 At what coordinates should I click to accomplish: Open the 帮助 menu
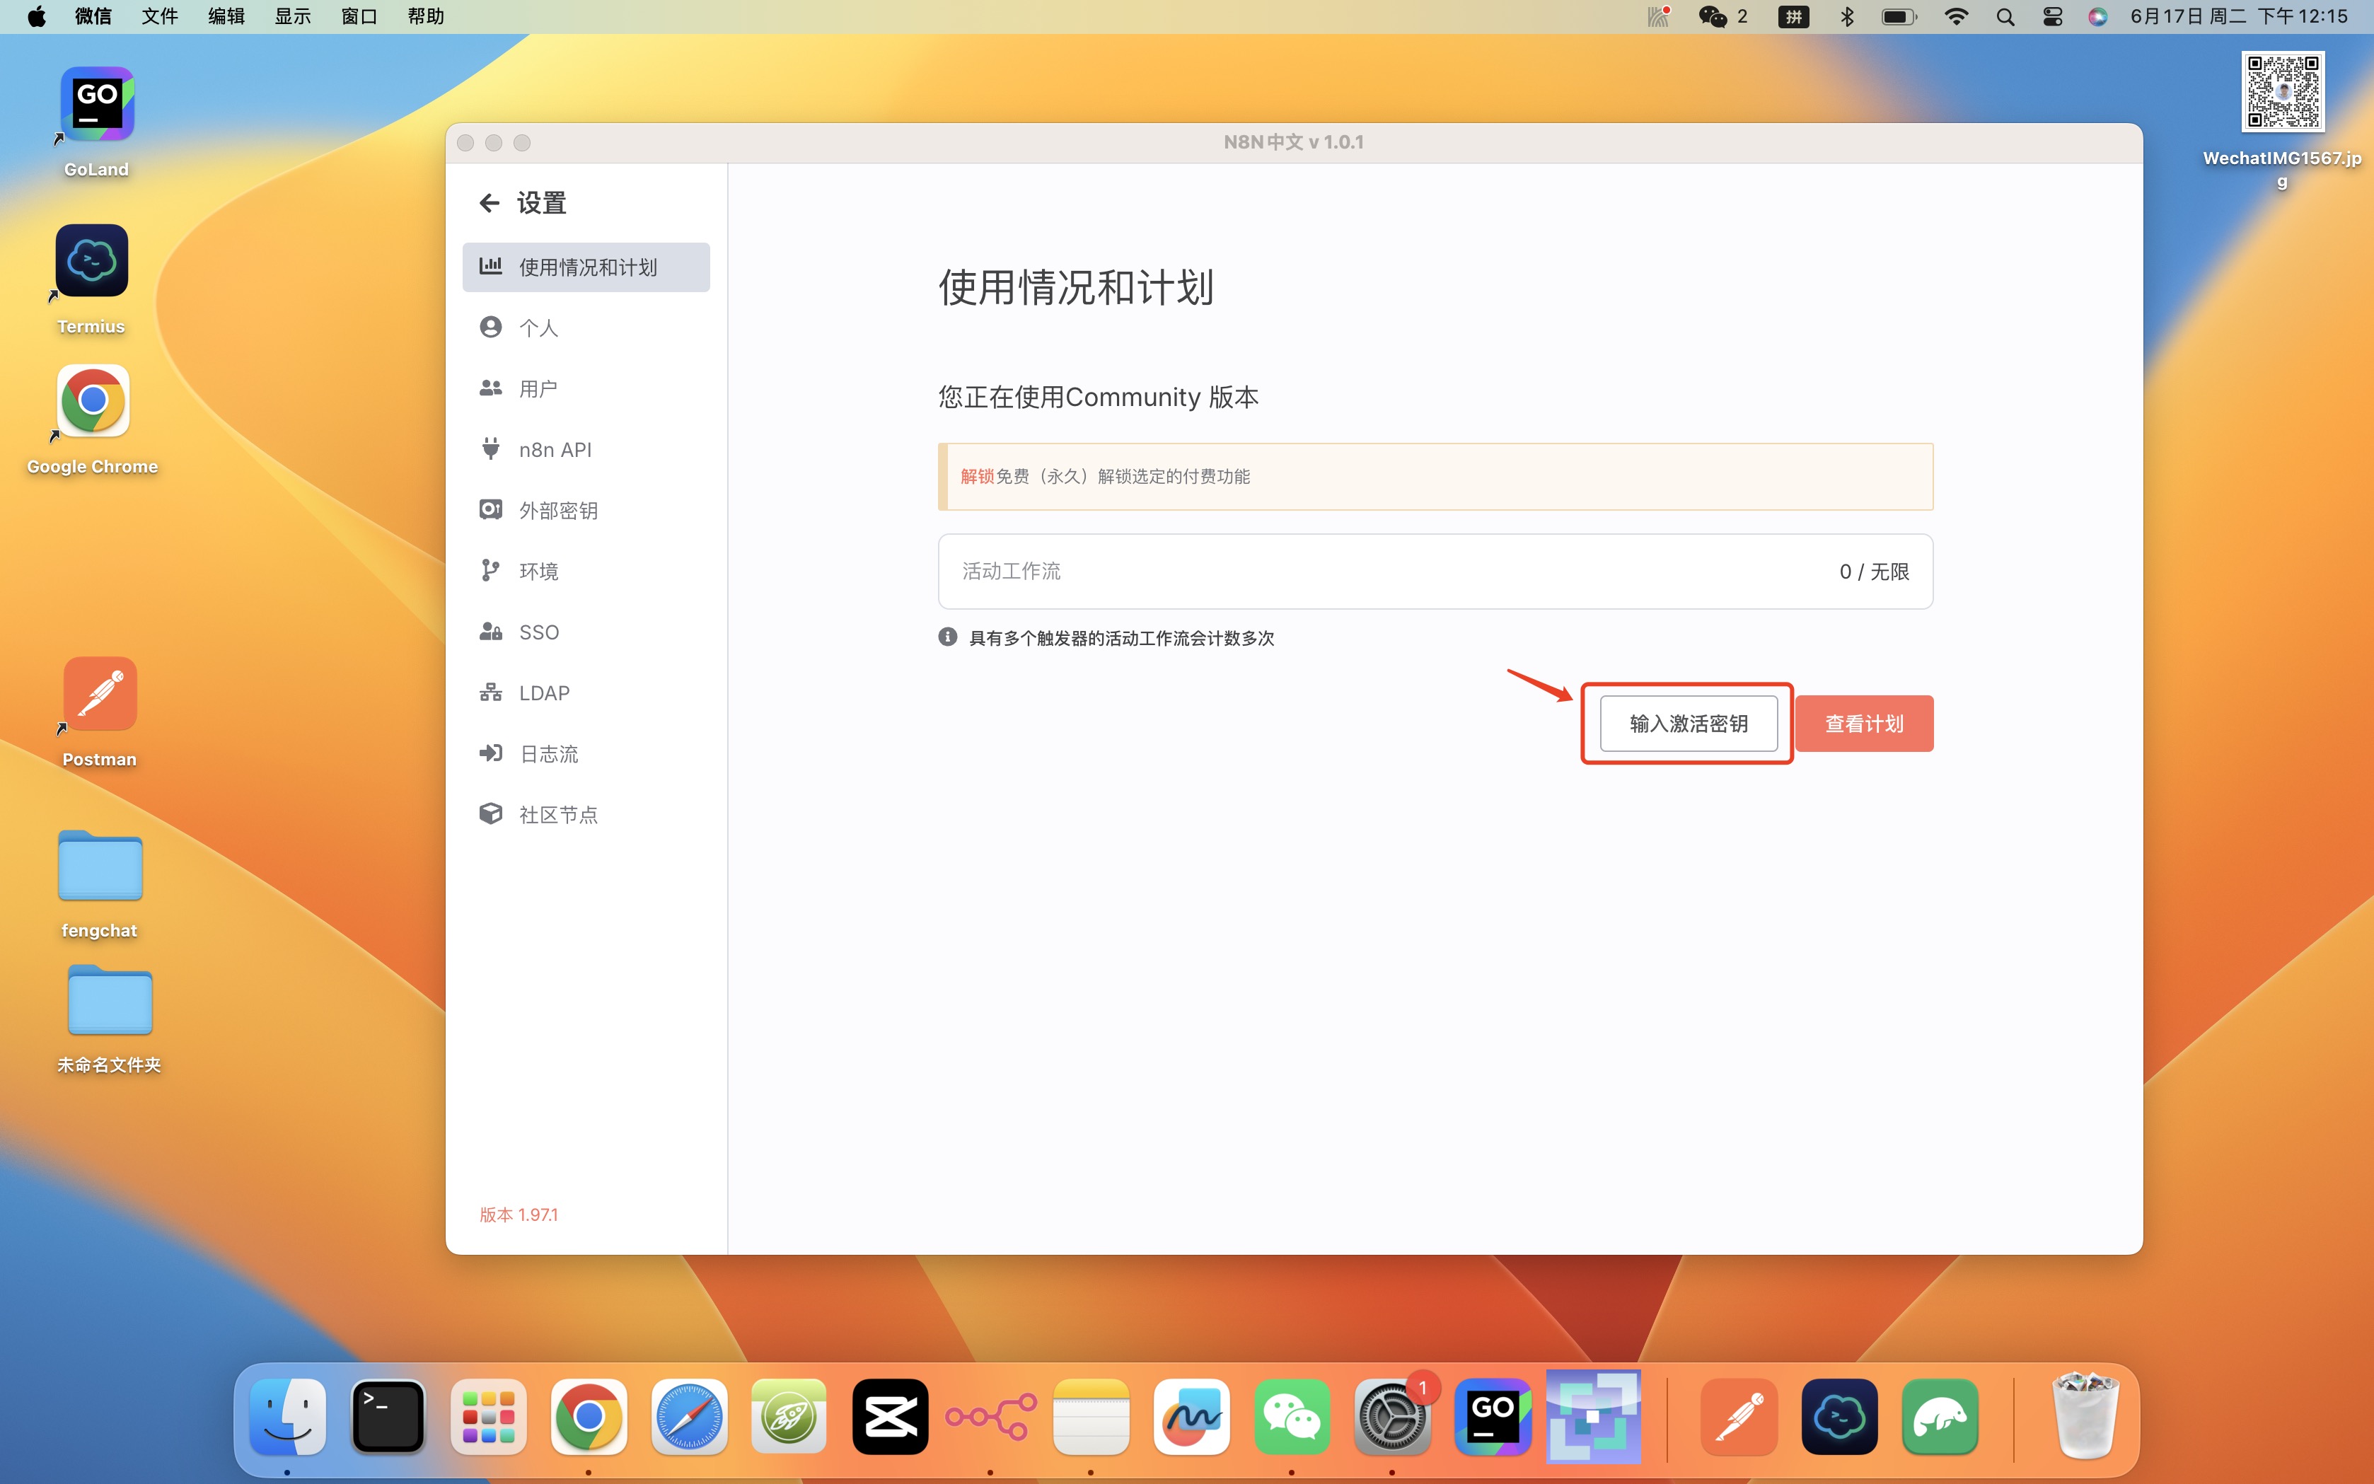coord(426,17)
